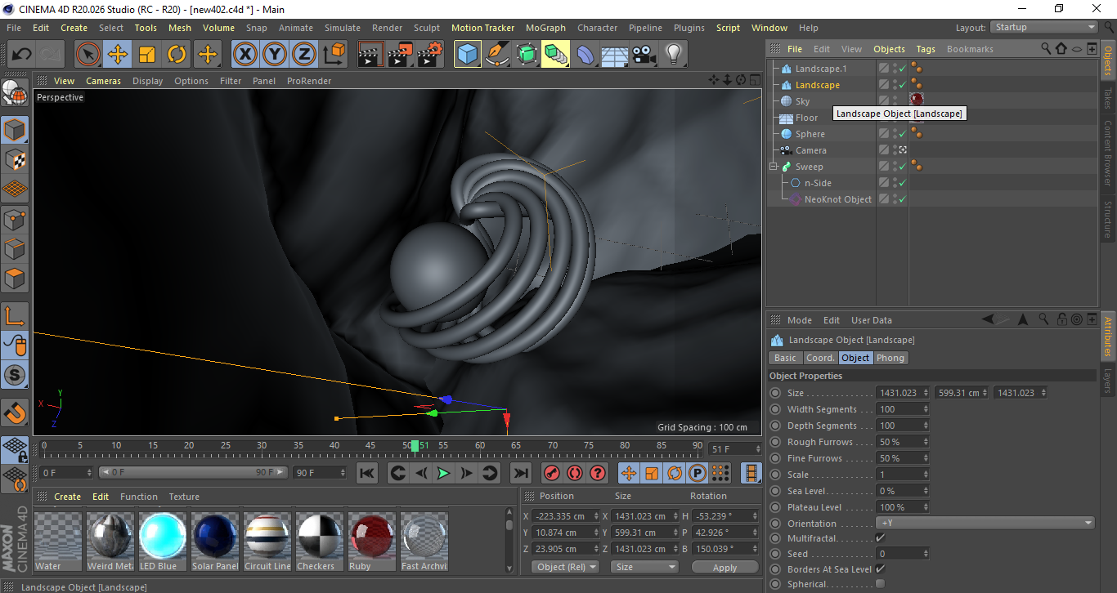Select the Live Selection tool
1117x593 pixels.
(x=88, y=55)
